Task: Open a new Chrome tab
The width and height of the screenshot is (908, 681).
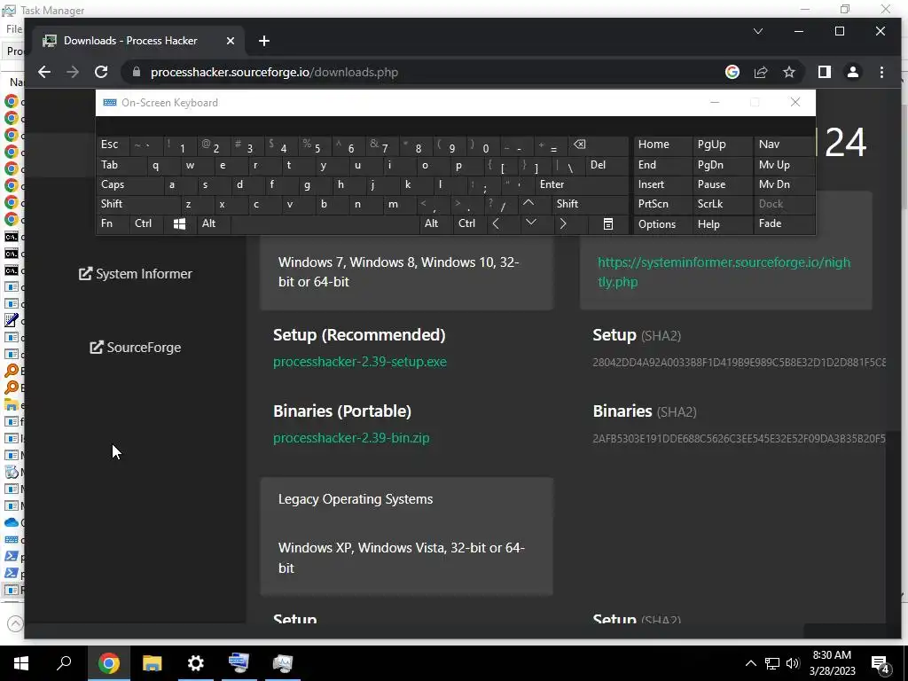Action: pos(264,41)
